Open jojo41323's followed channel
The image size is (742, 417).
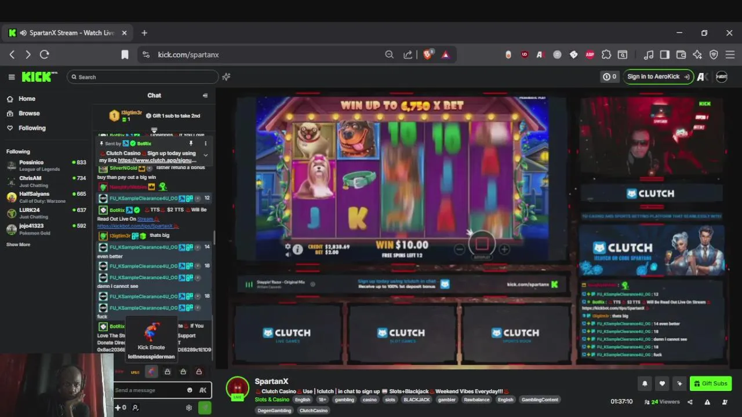(x=45, y=229)
